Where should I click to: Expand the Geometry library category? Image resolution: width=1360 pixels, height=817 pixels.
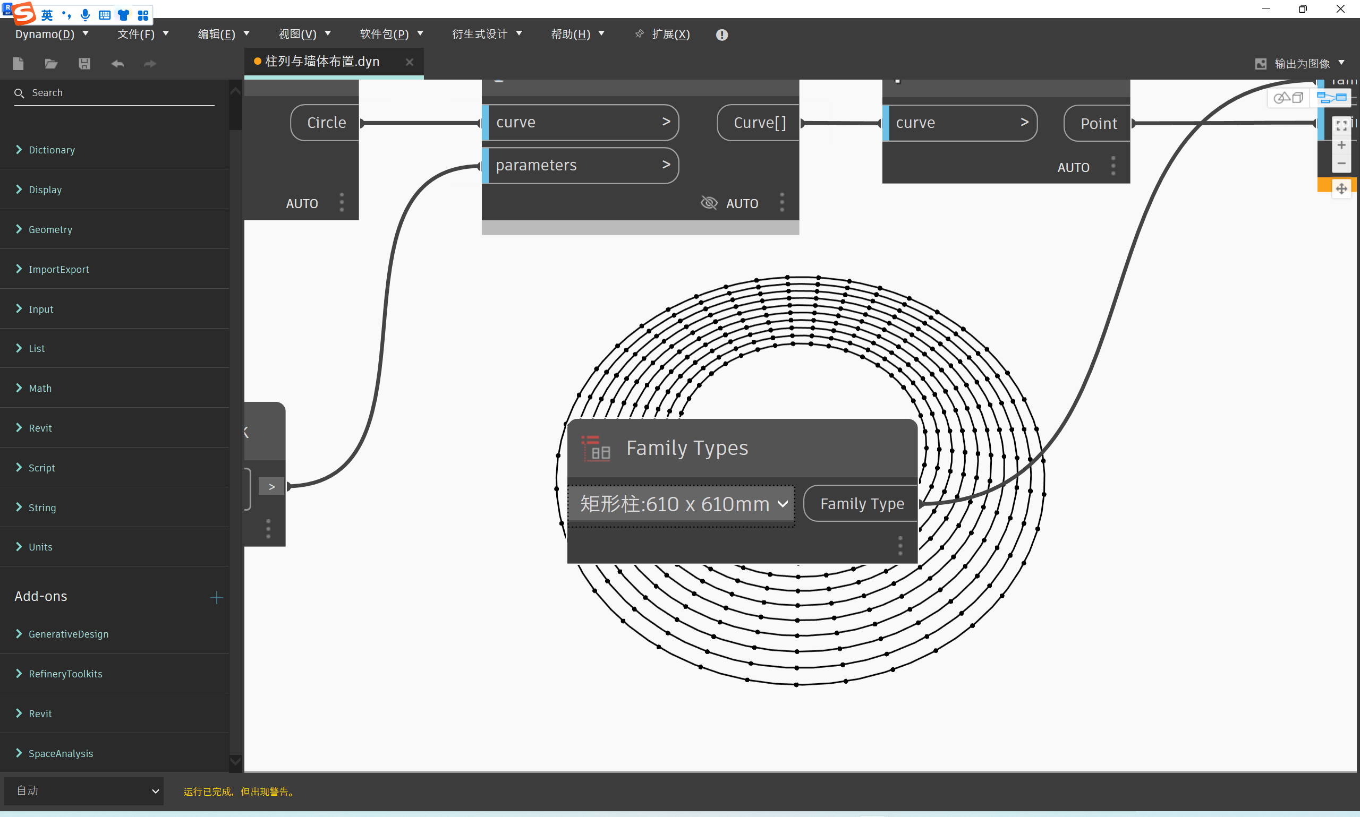[50, 229]
